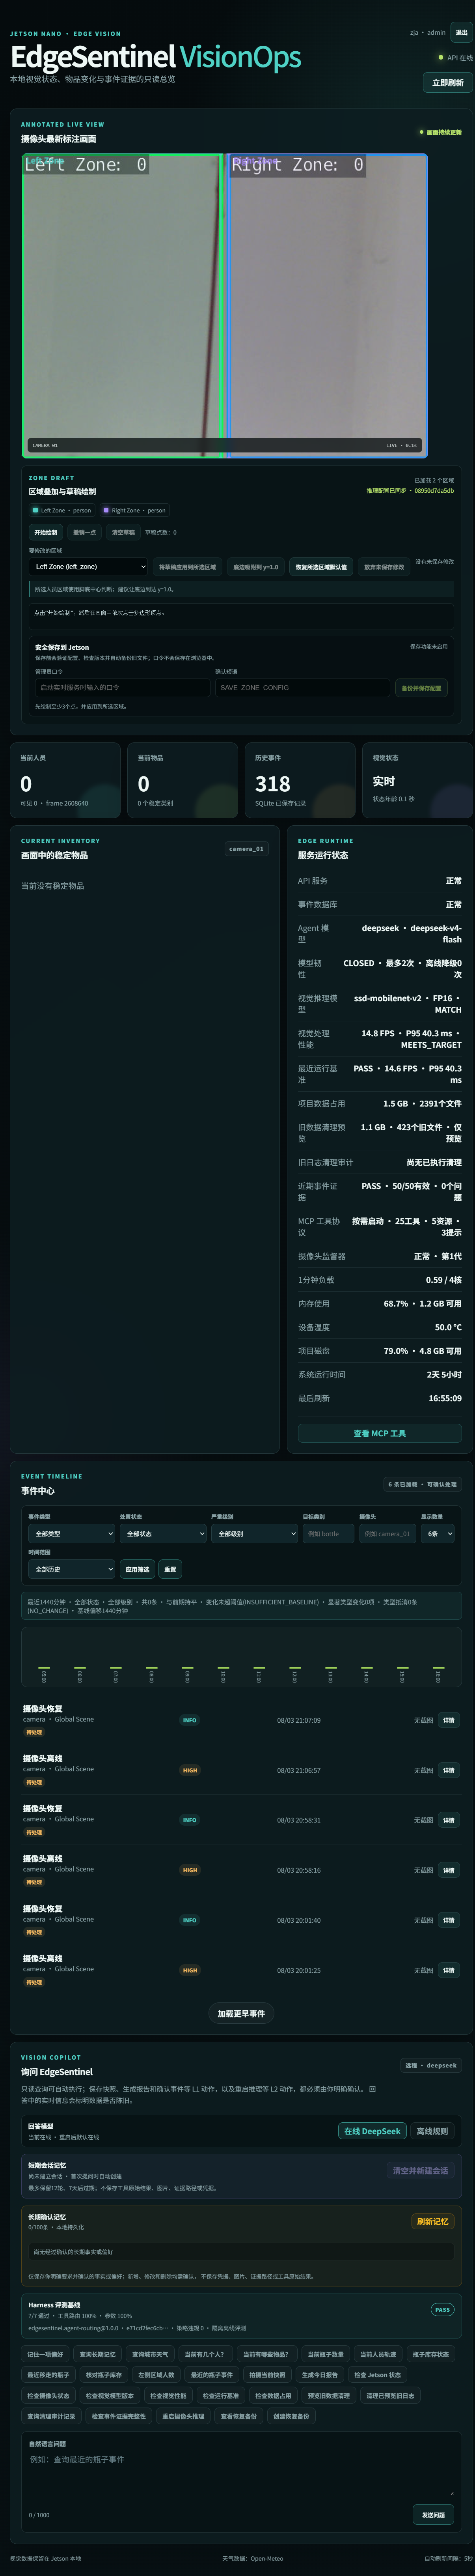Image resolution: width=475 pixels, height=2576 pixels.
Task: Click the 检查摄像头状态 quick prompt
Action: pos(48,2396)
